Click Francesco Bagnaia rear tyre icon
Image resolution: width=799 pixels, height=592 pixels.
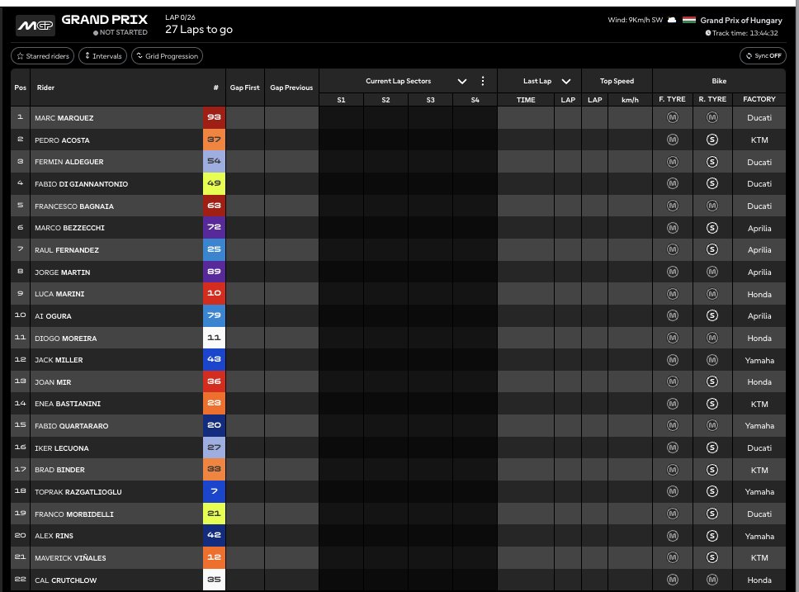tap(712, 206)
